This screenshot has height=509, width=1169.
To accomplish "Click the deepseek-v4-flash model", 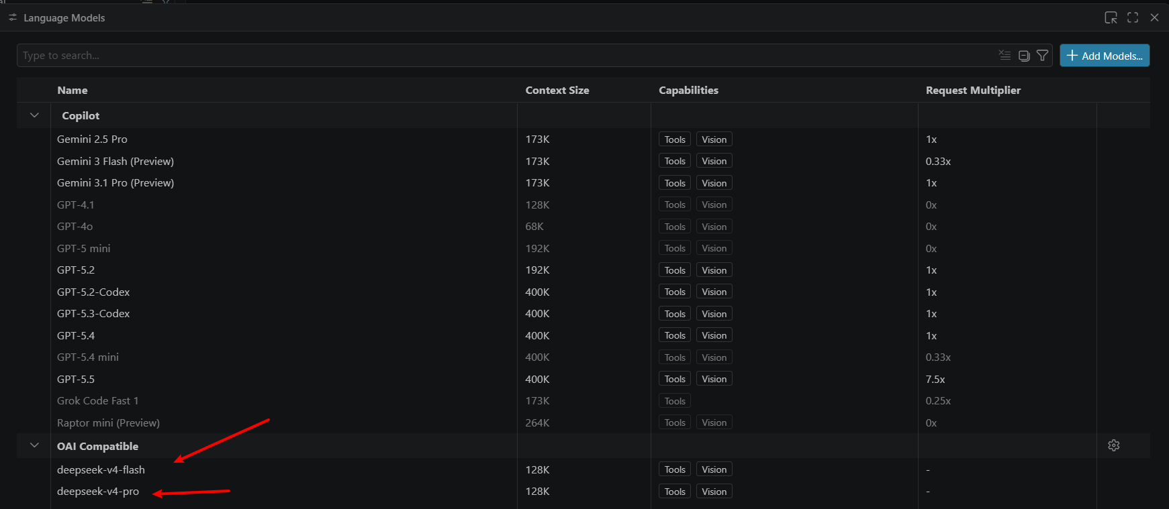I will pos(101,469).
